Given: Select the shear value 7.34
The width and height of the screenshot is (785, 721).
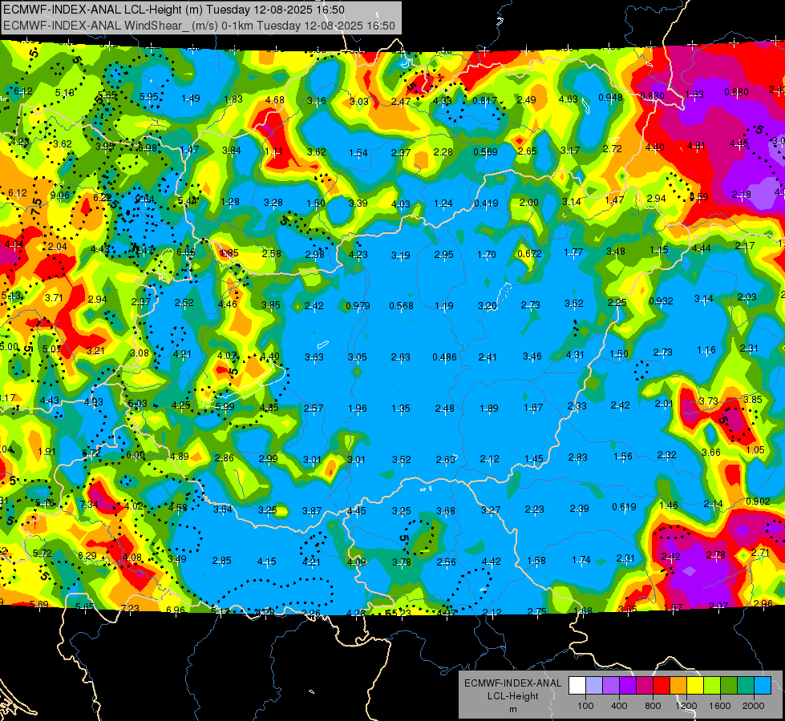Looking at the screenshot, I should 89,504.
